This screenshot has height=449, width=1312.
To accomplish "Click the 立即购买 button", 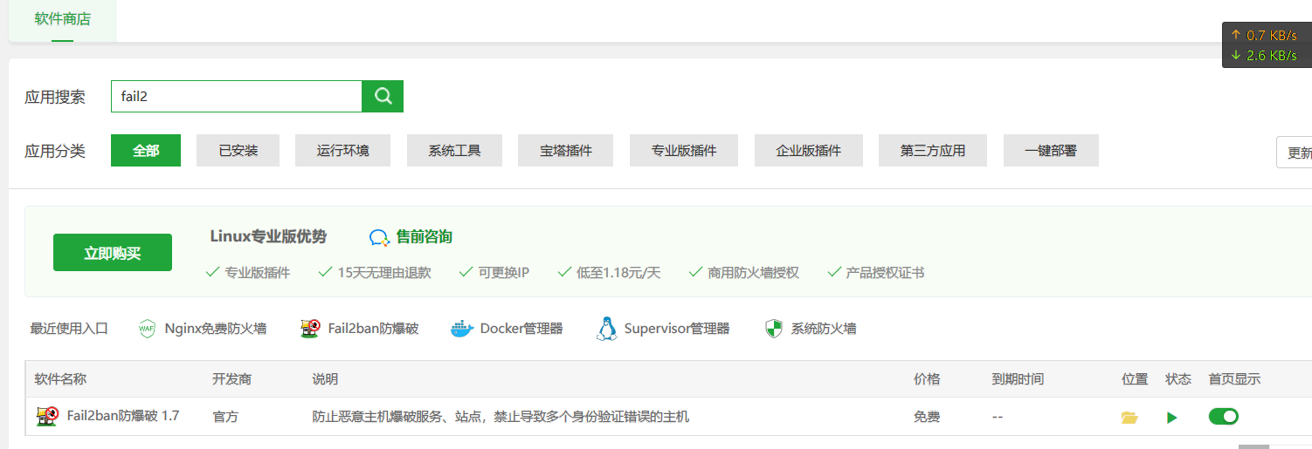I will click(x=113, y=253).
